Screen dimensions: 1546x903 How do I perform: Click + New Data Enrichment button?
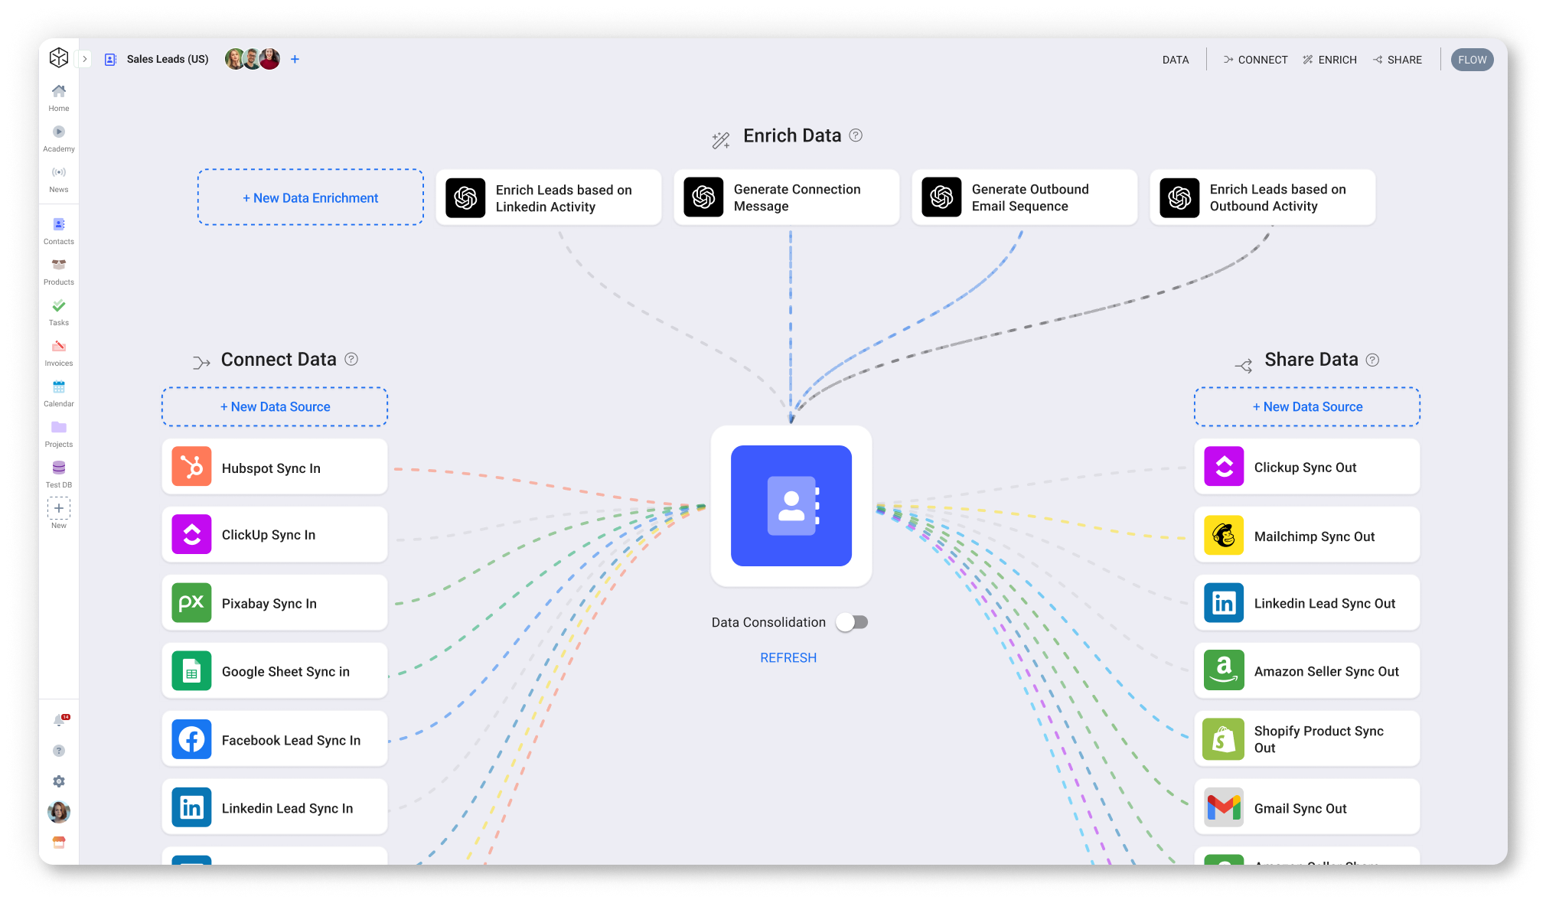310,197
